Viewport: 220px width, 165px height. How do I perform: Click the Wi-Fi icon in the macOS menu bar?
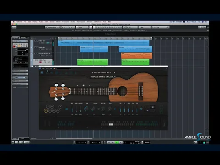pos(174,22)
